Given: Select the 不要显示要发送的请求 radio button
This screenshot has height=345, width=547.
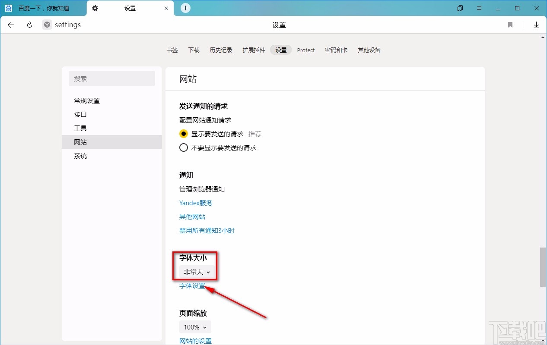Looking at the screenshot, I should [183, 147].
